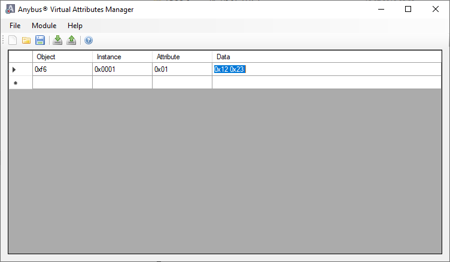Click the Attribute column header

click(x=182, y=57)
